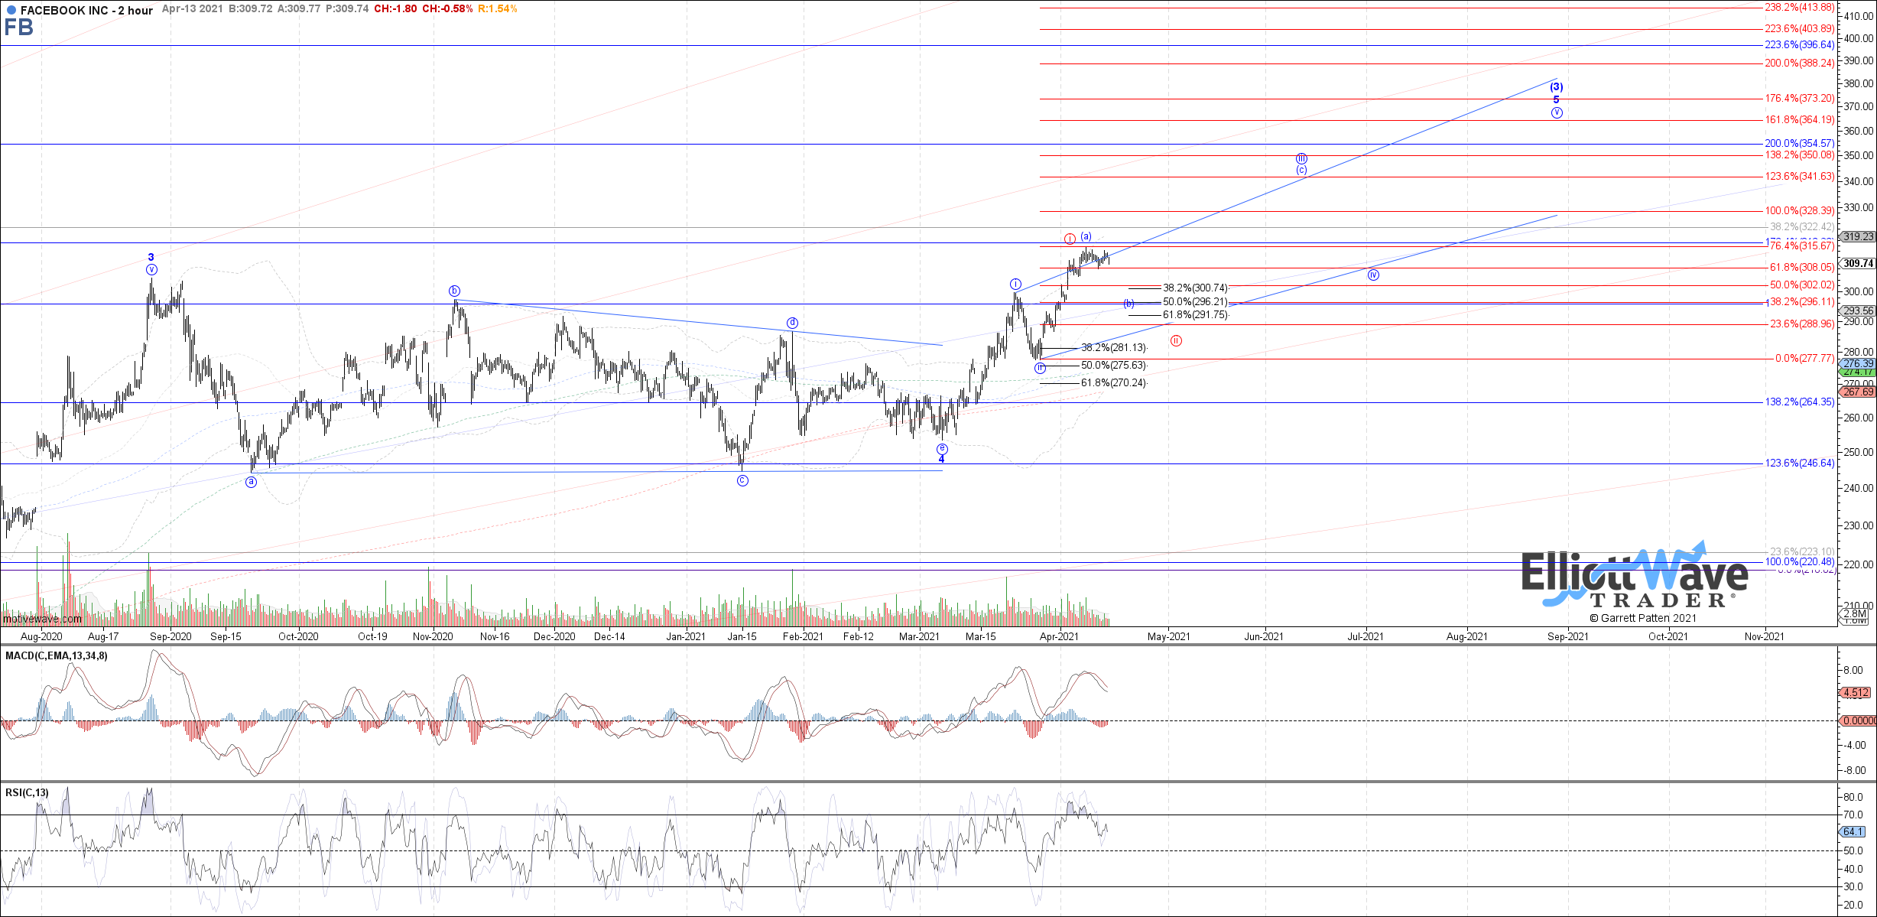
Task: Click the RSI value tag '64.1'
Action: click(x=1853, y=832)
